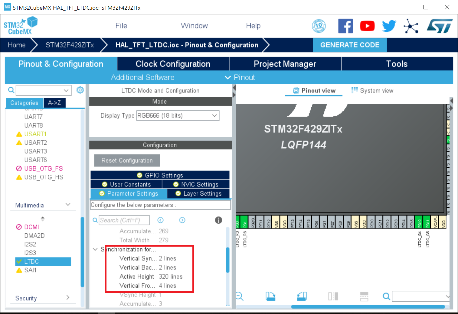458x314 pixels.
Task: Switch to Clock Configuration tab
Action: tap(173, 64)
